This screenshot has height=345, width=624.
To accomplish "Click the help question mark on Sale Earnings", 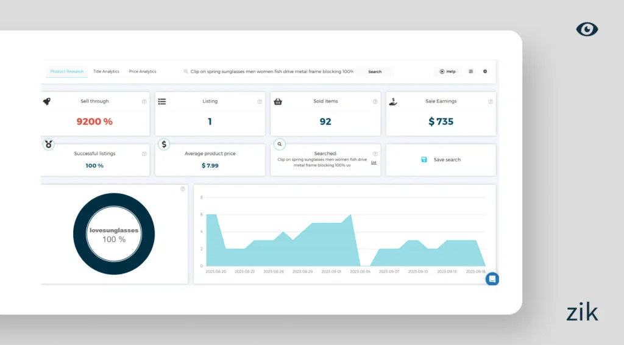I will [491, 102].
